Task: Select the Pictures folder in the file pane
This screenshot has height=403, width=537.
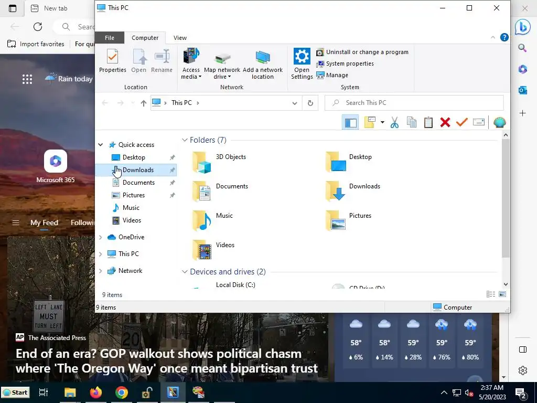Action: (349, 221)
